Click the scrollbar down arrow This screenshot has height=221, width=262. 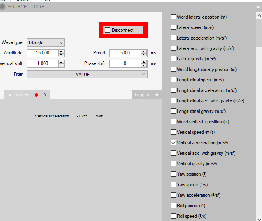tap(259, 219)
